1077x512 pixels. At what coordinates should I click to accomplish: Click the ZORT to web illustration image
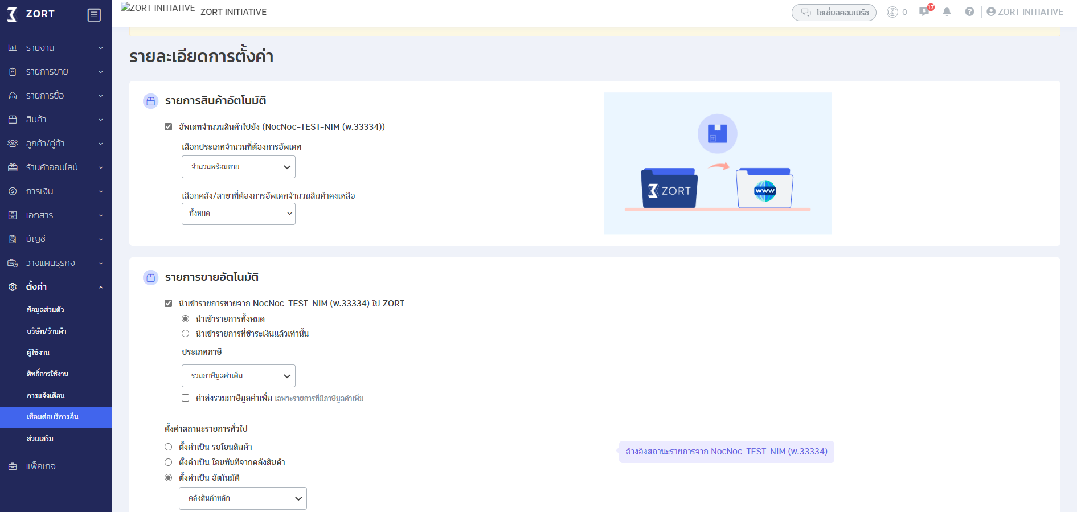point(717,163)
